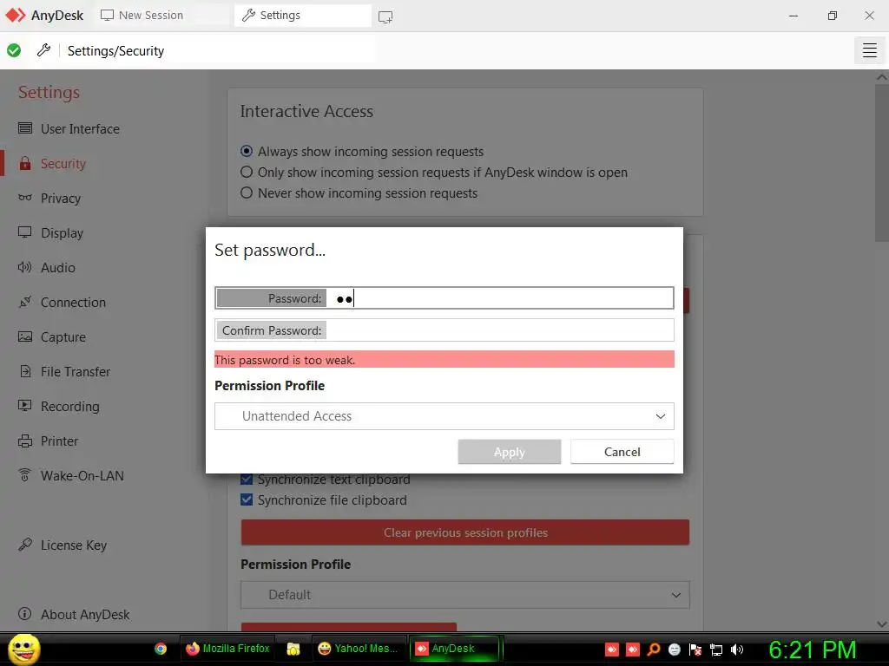
Task: Click the second AnyDesk tray icon
Action: click(x=633, y=650)
